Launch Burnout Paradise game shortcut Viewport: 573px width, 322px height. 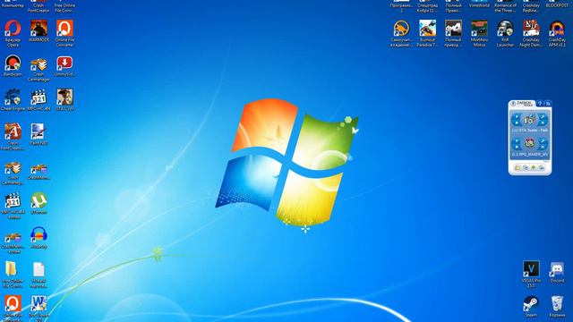tap(428, 29)
